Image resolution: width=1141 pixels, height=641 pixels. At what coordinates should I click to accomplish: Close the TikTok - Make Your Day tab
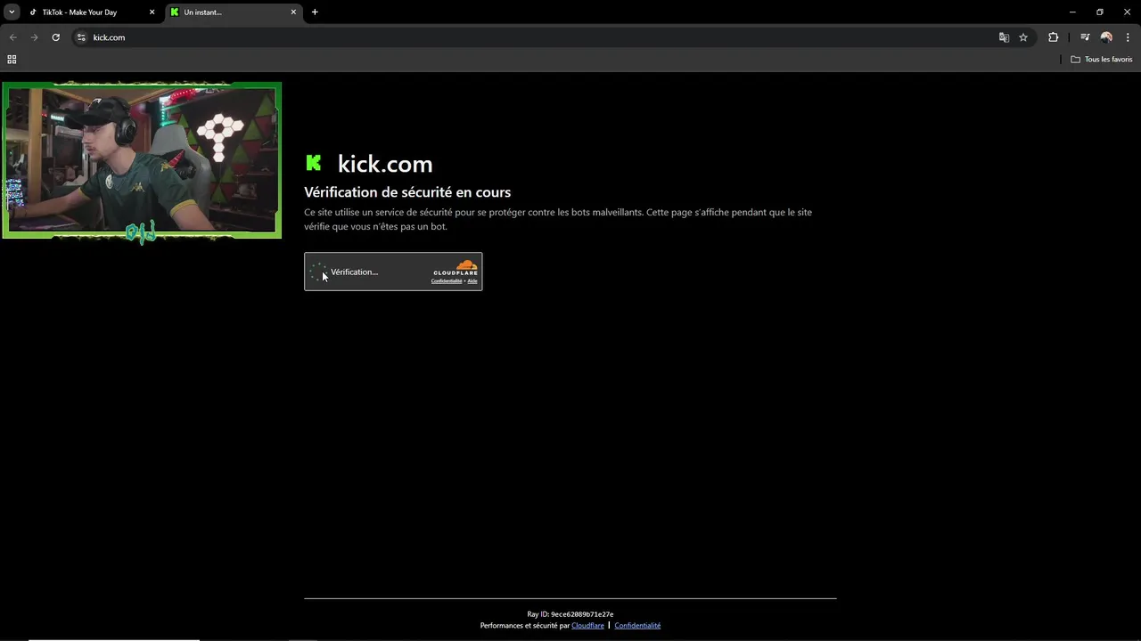point(152,12)
